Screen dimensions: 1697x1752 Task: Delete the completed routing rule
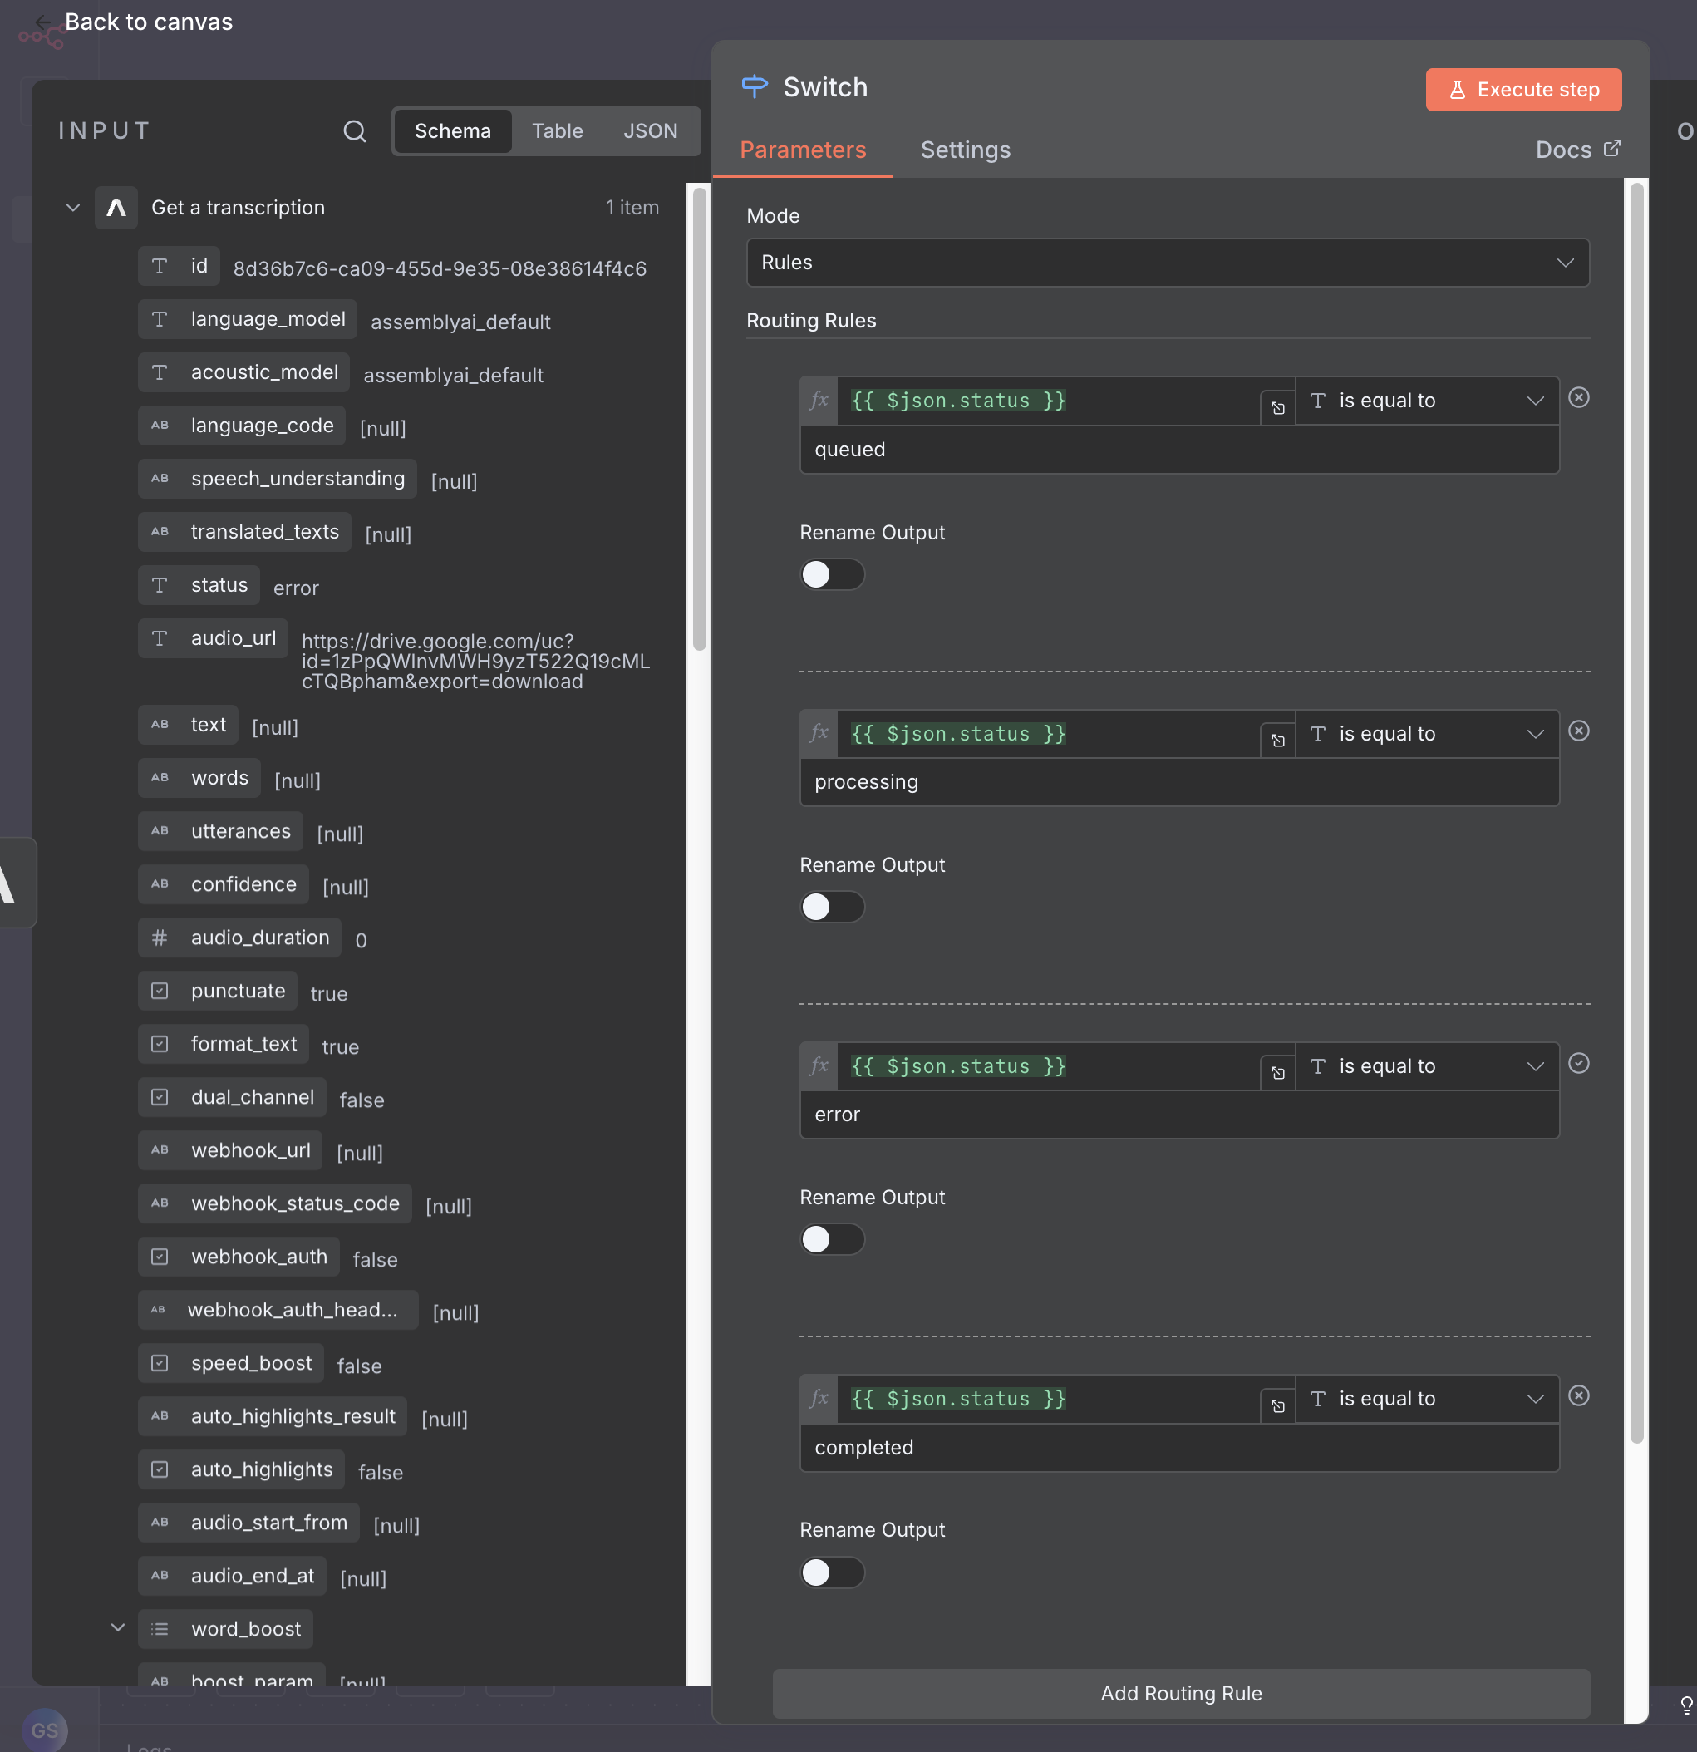point(1578,1395)
